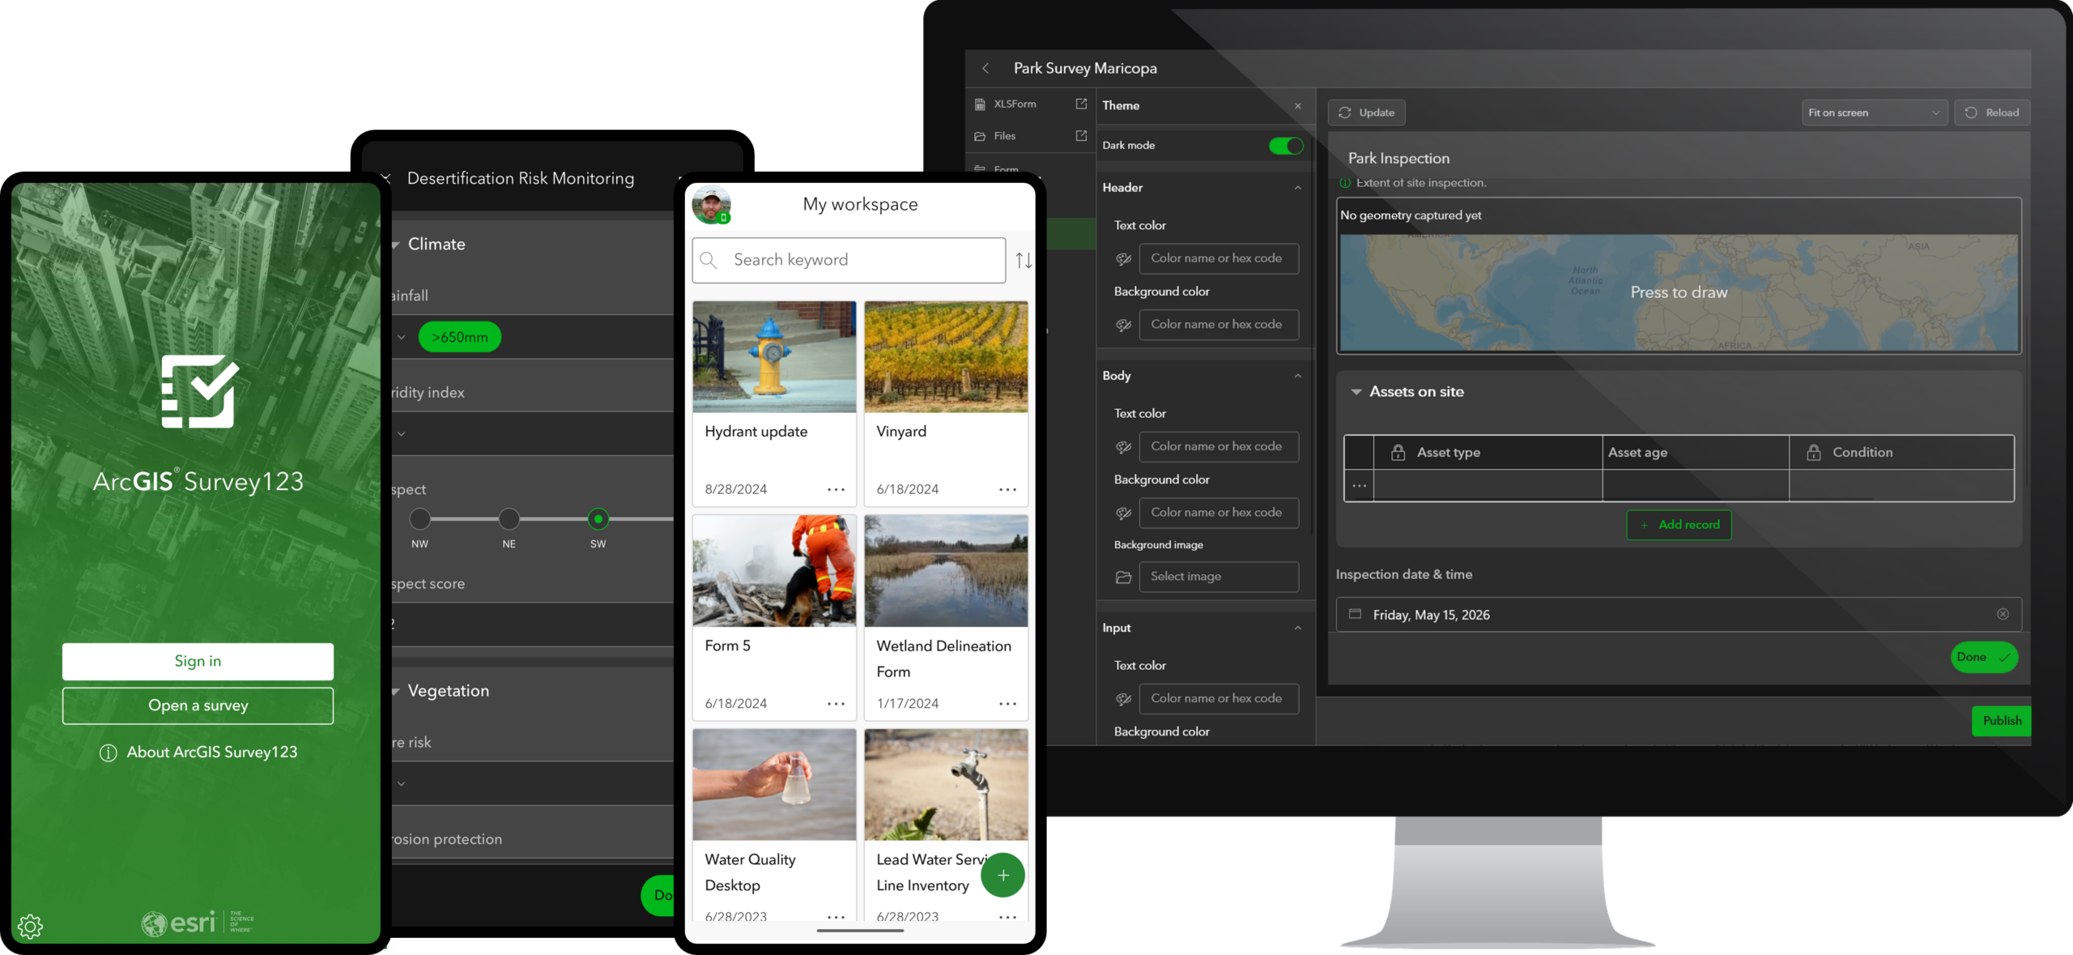Open the Vinyard survey thumbnail
The width and height of the screenshot is (2073, 955).
[x=946, y=357]
